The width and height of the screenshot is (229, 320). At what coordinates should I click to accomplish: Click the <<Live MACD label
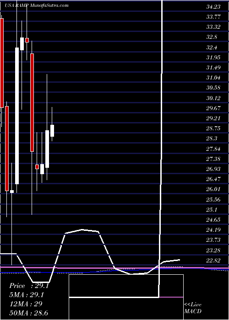193,308
